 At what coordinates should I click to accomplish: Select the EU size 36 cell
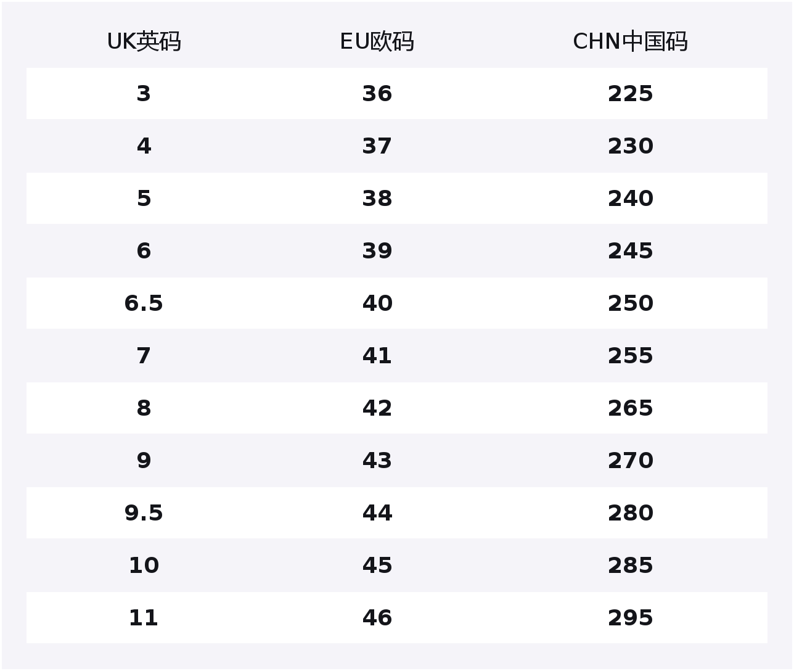click(x=377, y=94)
